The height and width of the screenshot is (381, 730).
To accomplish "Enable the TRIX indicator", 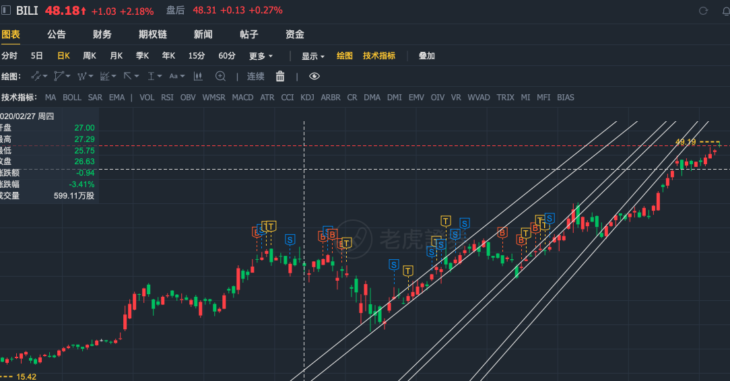I will pyautogui.click(x=505, y=98).
